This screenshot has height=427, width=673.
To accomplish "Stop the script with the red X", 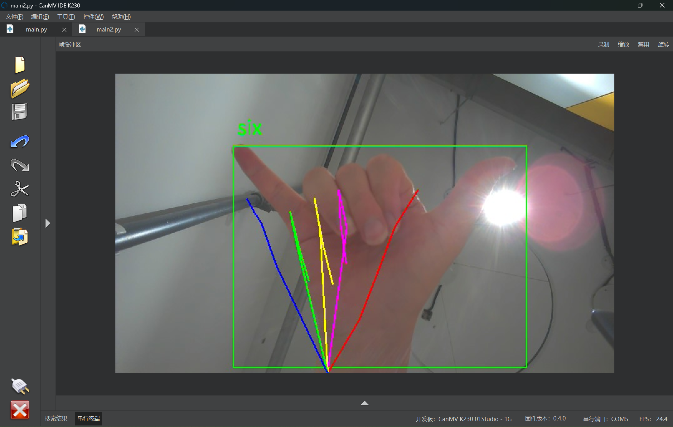I will [x=20, y=410].
